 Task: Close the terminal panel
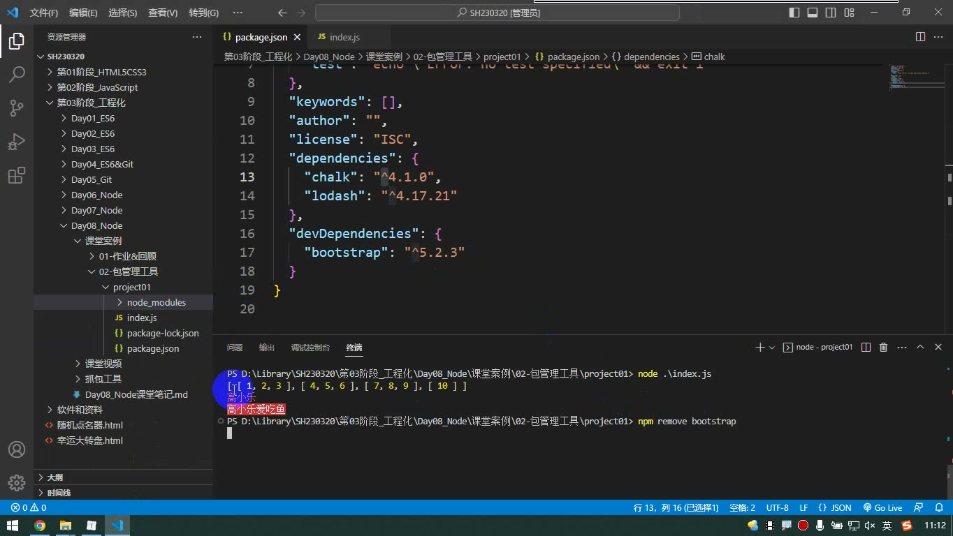937,347
